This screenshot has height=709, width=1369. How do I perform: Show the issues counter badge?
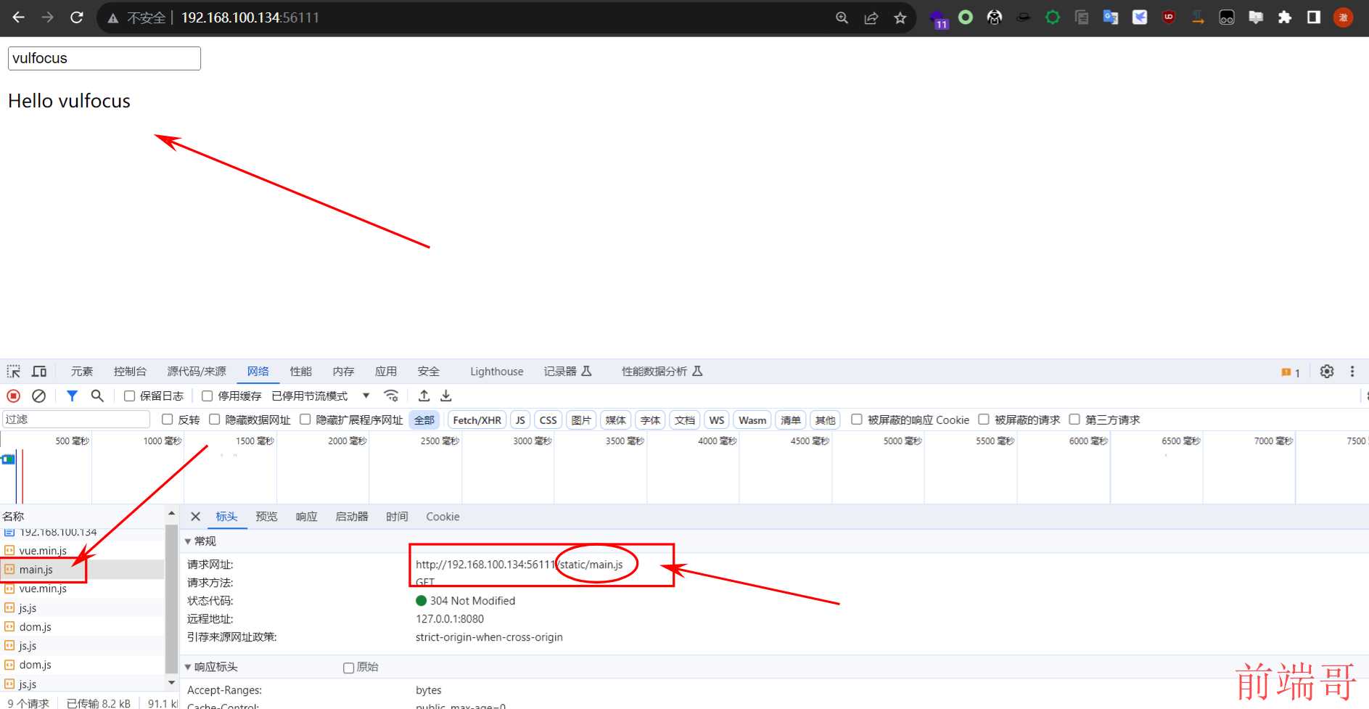1291,372
